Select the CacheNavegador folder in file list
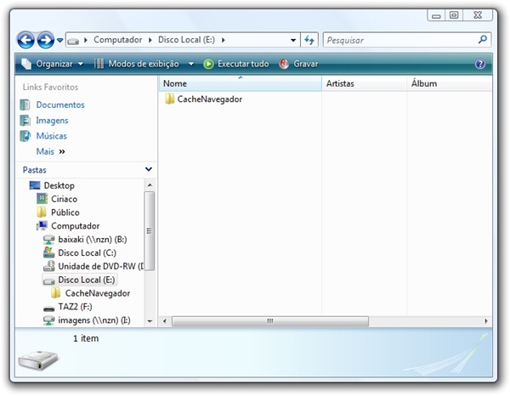The height and width of the screenshot is (396, 510). click(x=209, y=99)
